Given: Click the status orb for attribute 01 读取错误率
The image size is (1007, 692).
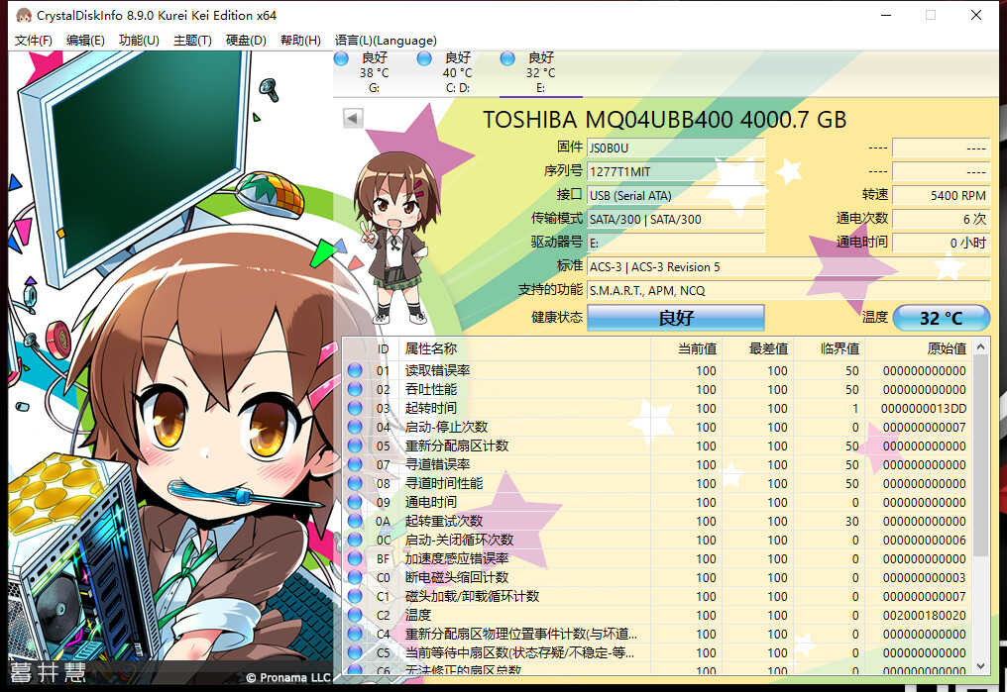Looking at the screenshot, I should 355,370.
